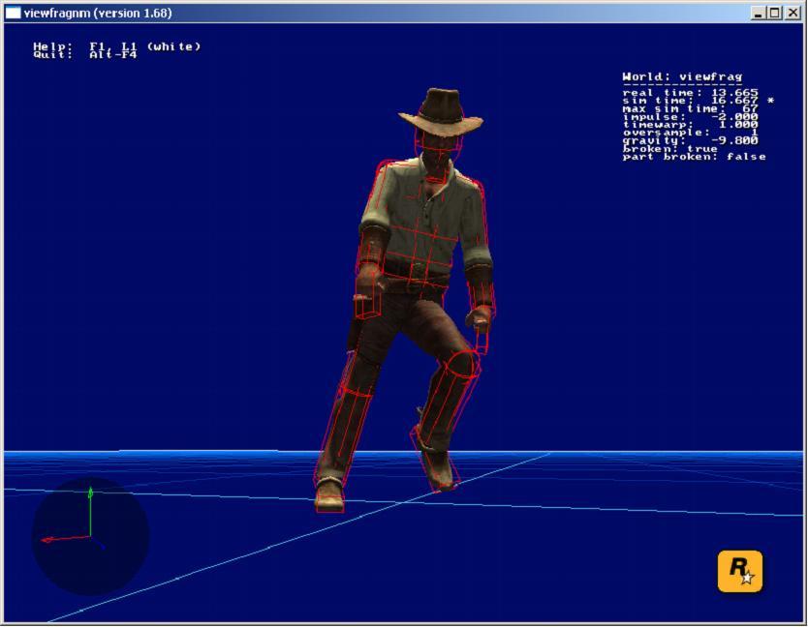Select the character's front boot collision box

329,496
